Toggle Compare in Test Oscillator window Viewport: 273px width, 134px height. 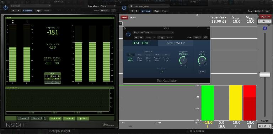(x=150, y=37)
